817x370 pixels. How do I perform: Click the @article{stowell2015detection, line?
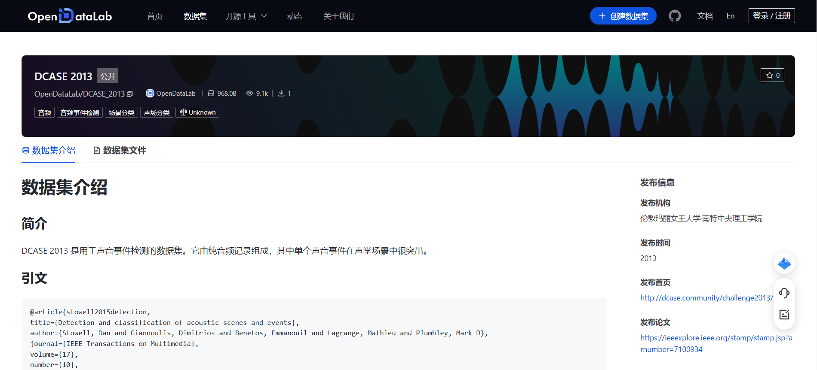tap(90, 312)
